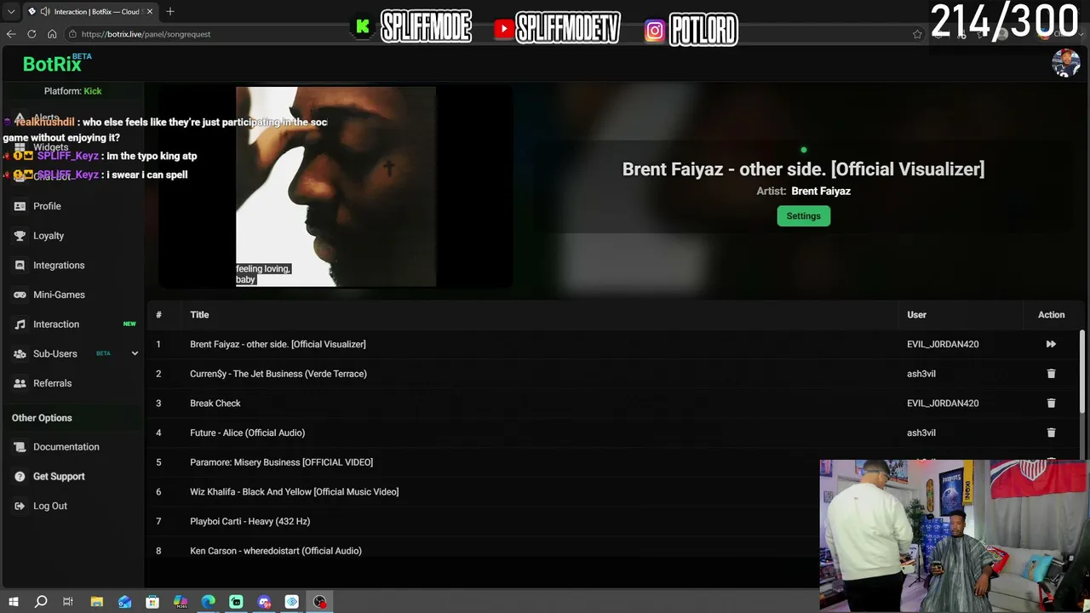Open the Referrals page

click(52, 383)
